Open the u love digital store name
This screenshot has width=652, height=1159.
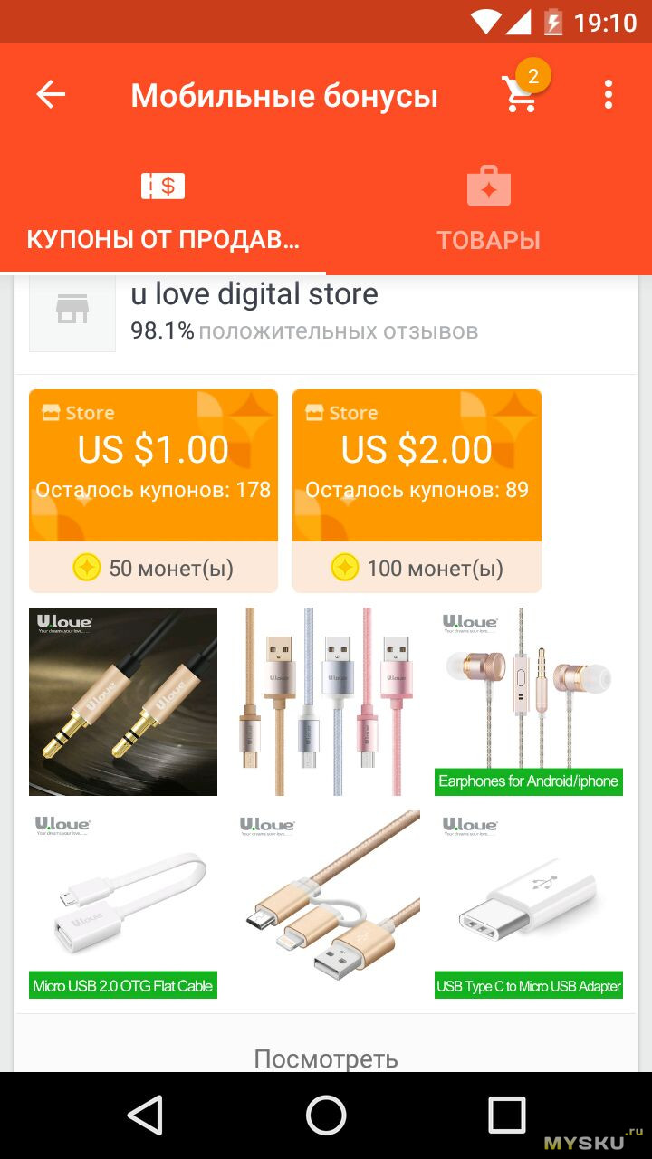(x=254, y=293)
